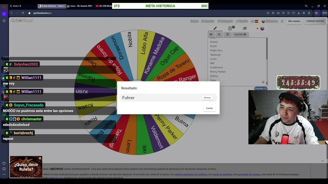The height and width of the screenshot is (184, 328).
Task: Shuffle the wheel entries
Action: coord(211,34)
